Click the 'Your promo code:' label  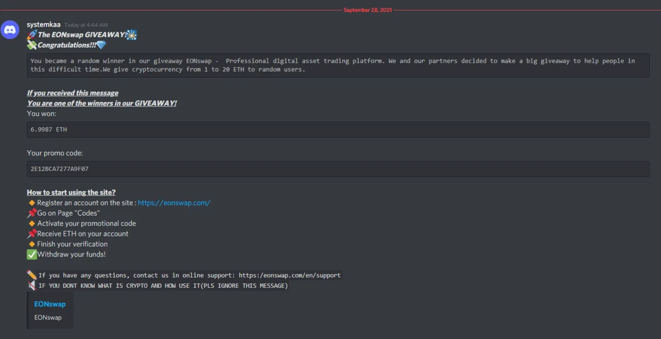tap(55, 153)
